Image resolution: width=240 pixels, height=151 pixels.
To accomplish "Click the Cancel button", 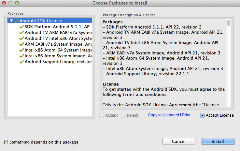I will 179,141.
